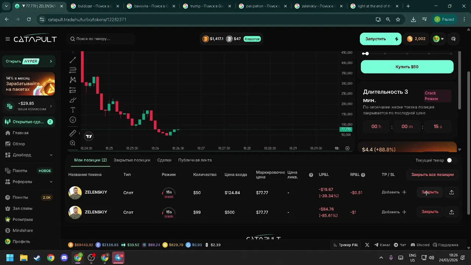The height and width of the screenshot is (265, 471).
Task: Click the info icon next to RP&L
Action: pyautogui.click(x=363, y=175)
